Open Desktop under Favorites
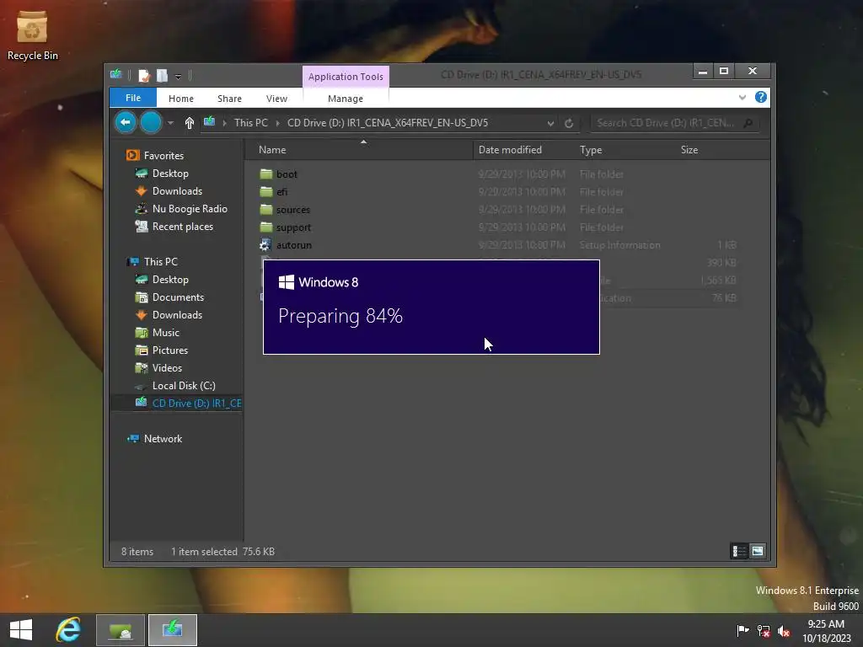863x647 pixels. (170, 174)
